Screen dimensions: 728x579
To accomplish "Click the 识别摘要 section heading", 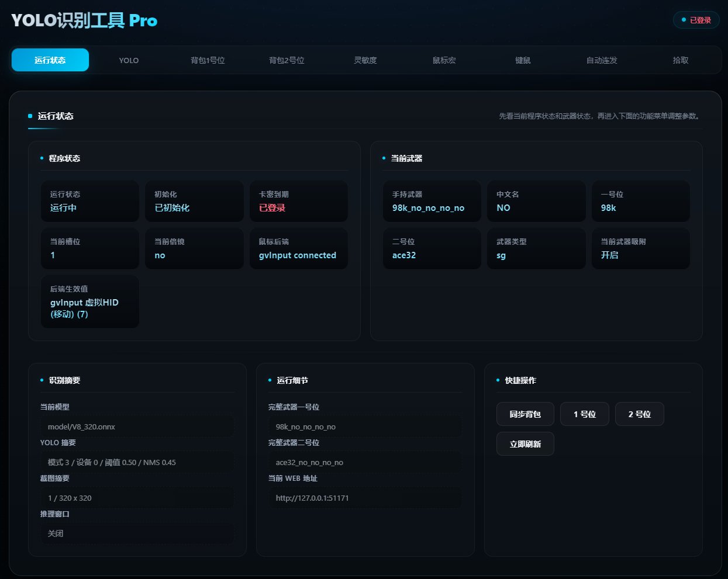I will click(x=64, y=380).
